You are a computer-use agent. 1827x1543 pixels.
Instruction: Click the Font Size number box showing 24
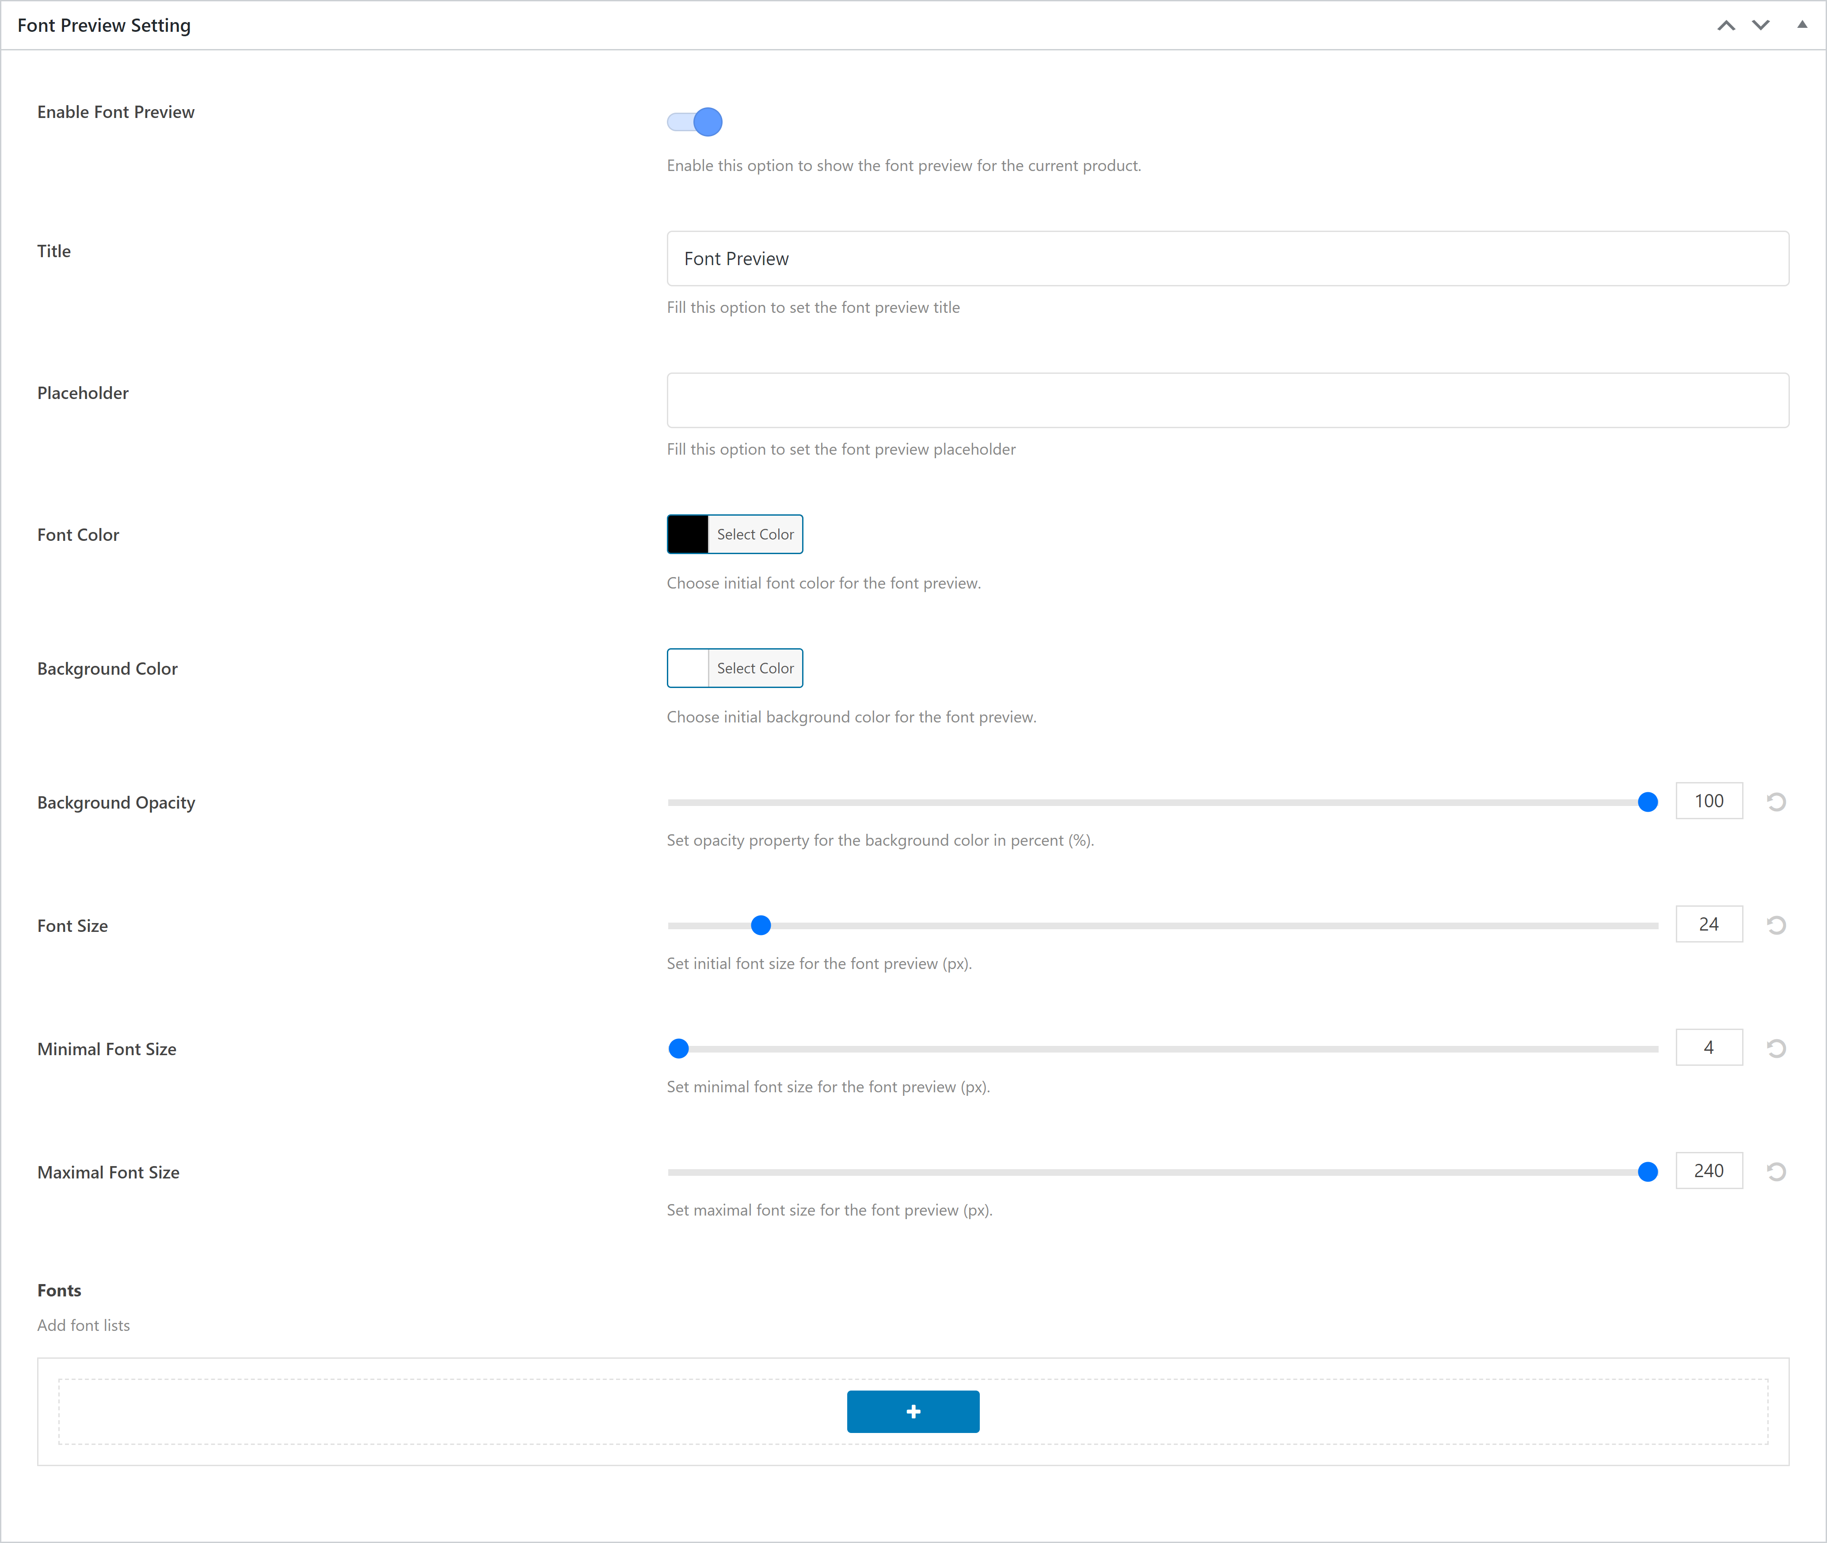1708,924
